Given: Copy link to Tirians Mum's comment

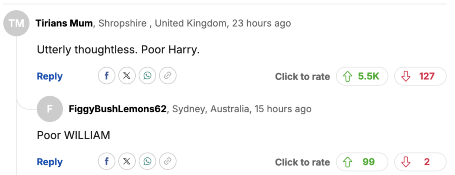Looking at the screenshot, I should (168, 76).
